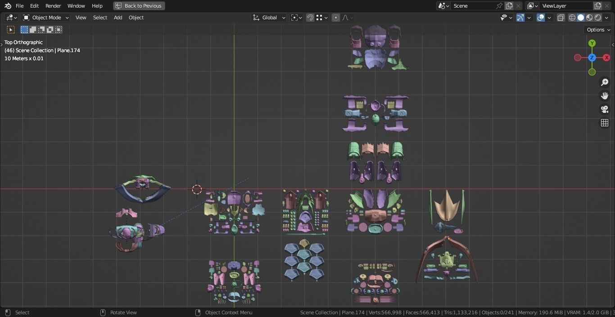Open the snapping options dropdown

click(x=322, y=18)
